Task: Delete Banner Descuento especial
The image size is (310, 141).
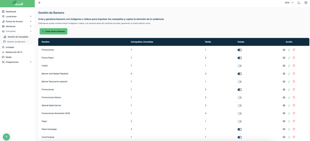Action: pos(294,82)
